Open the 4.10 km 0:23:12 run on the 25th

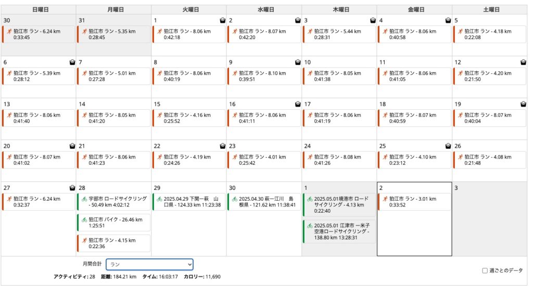point(414,160)
